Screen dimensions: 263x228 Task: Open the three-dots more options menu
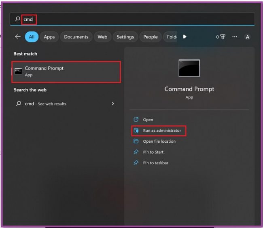tap(235, 37)
